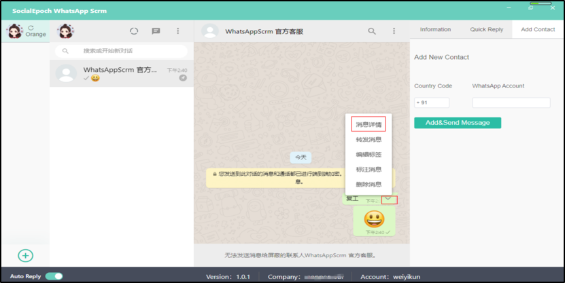Open chat list three-dot menu
This screenshot has width=565, height=283.
click(177, 31)
